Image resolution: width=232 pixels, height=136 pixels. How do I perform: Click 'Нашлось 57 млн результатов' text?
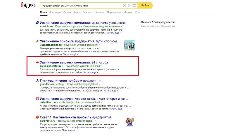tap(158, 22)
